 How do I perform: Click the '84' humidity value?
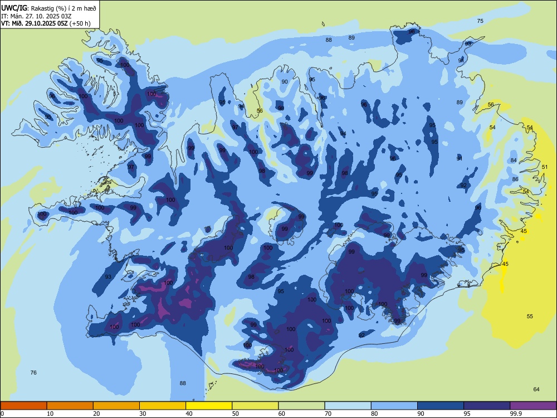[x=514, y=161]
